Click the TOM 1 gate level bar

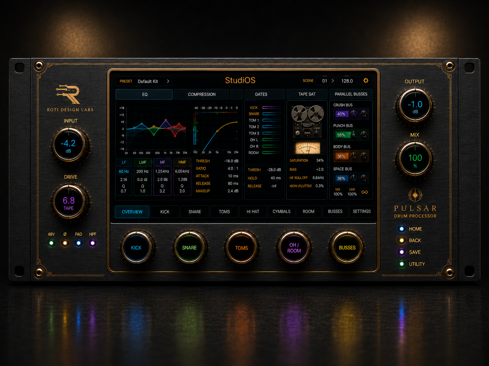271,120
